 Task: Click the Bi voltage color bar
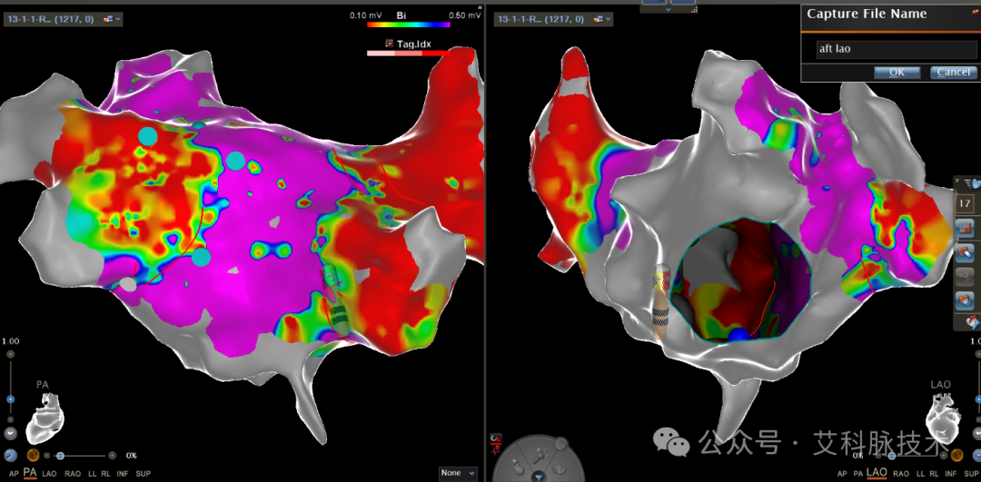(x=408, y=25)
